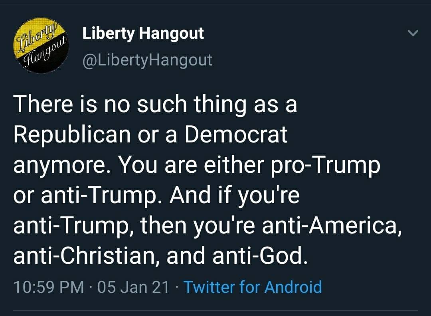Screen dimensions: 431x316
Task: Click the word Republican in the tweet
Action: pos(72,135)
